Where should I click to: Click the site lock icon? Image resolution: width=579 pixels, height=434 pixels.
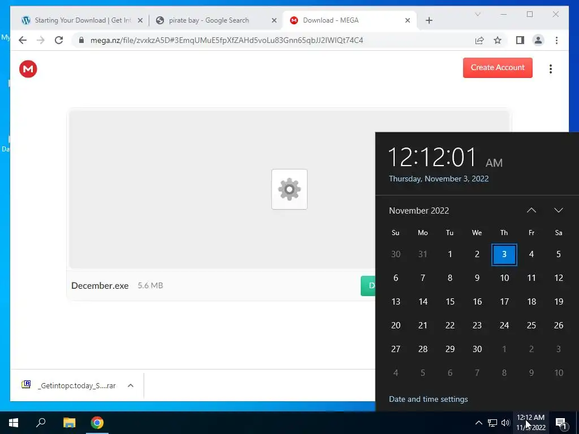pos(81,40)
